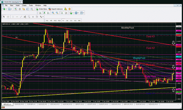Switch chart to M30 timeframe
183x110 pixels.
click(x=59, y=21)
